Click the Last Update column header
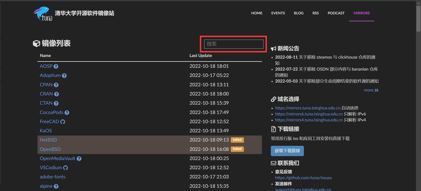 pyautogui.click(x=200, y=56)
